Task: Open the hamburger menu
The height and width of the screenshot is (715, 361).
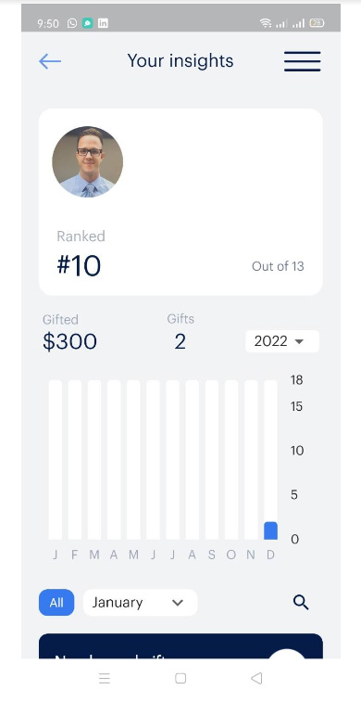Action: coord(303,61)
